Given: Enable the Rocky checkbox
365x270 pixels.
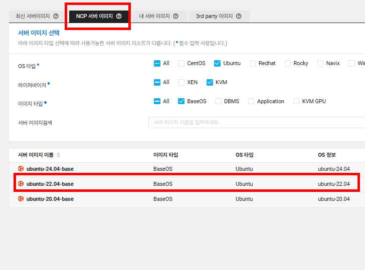Looking at the screenshot, I should pyautogui.click(x=288, y=63).
